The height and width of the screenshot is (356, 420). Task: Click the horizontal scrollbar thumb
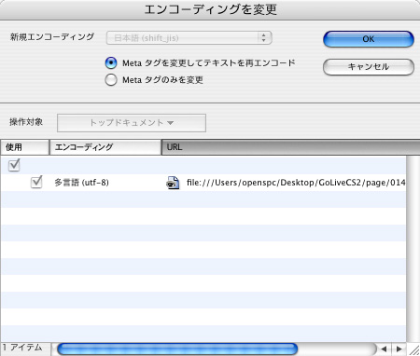point(177,349)
